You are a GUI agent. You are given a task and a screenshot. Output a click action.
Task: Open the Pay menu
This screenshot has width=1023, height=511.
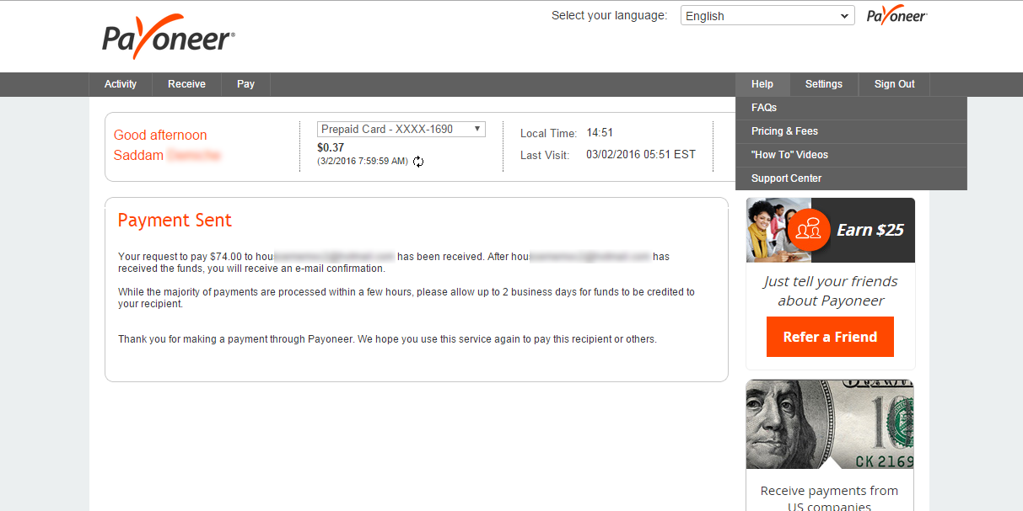pyautogui.click(x=245, y=84)
